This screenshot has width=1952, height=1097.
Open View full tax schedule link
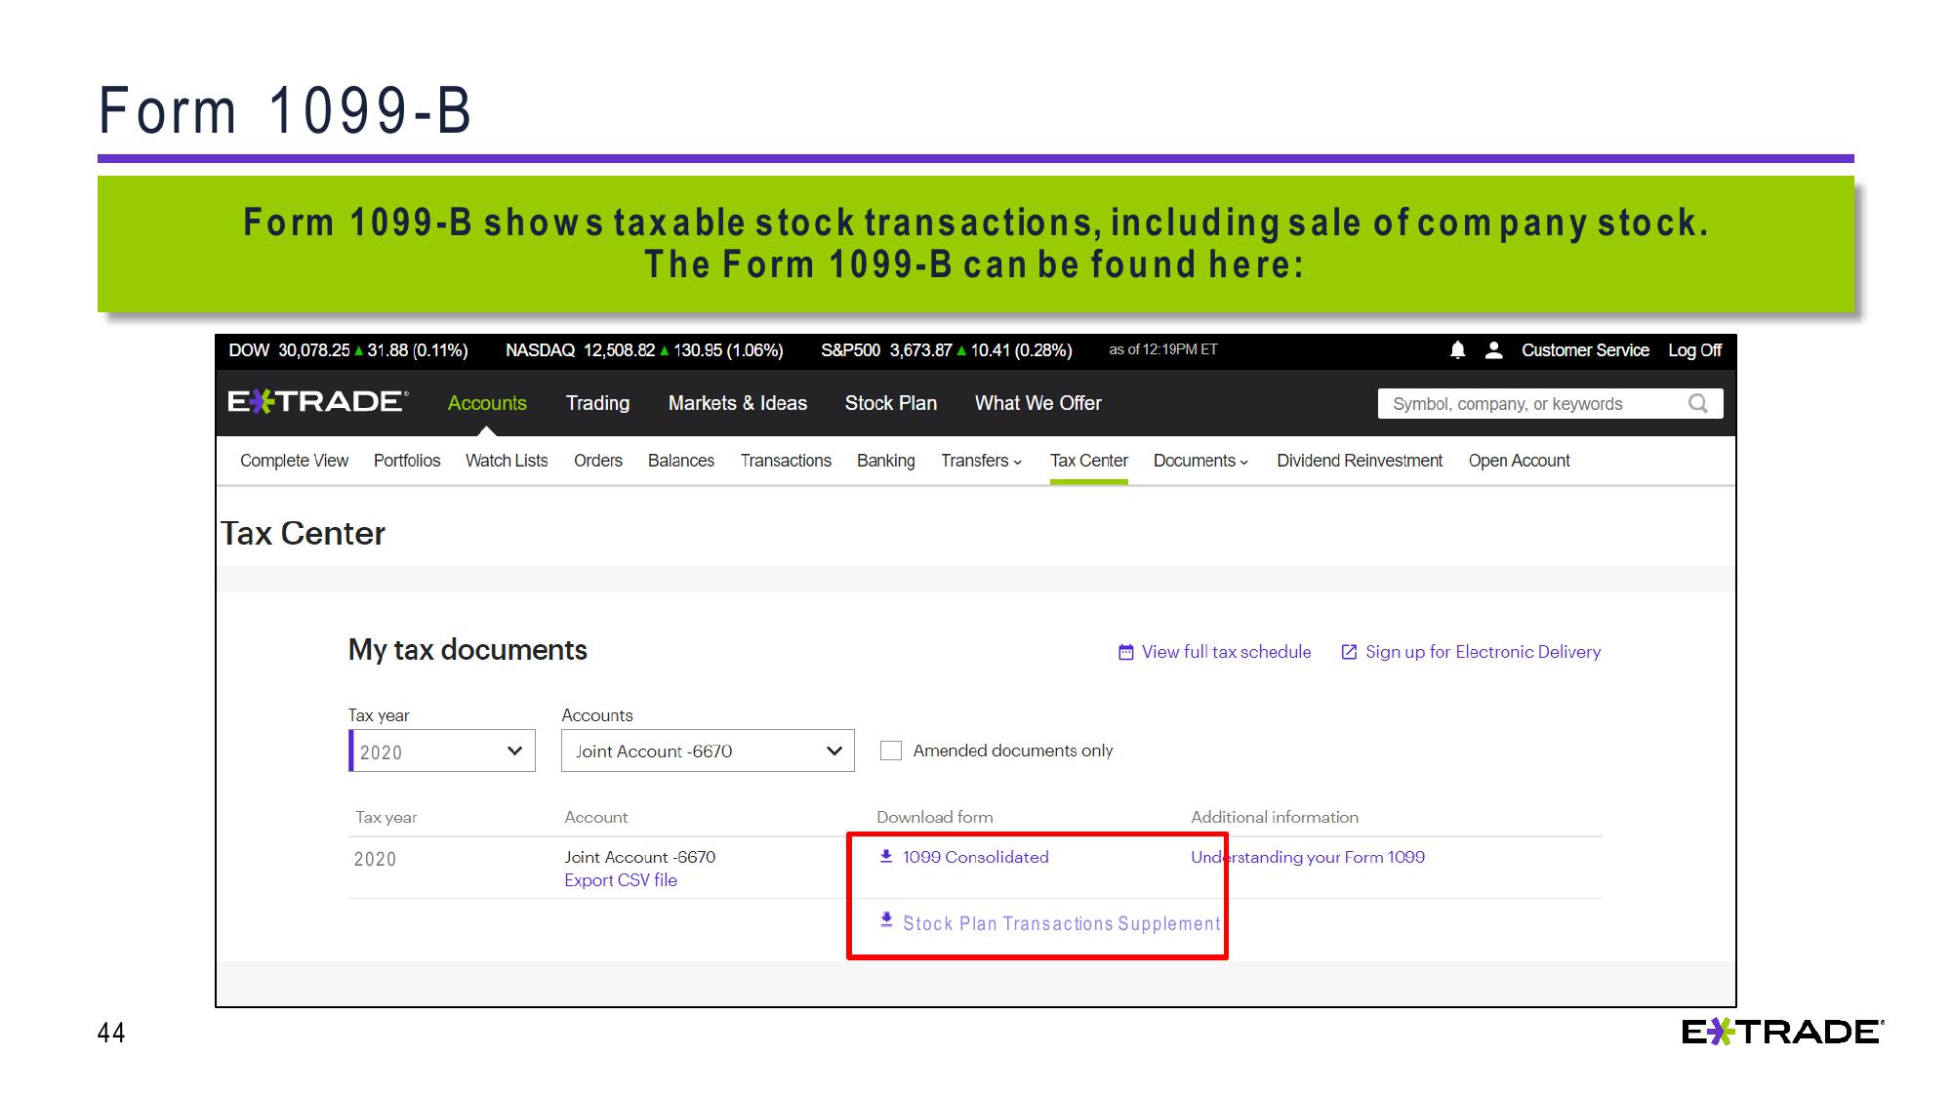tap(1227, 652)
